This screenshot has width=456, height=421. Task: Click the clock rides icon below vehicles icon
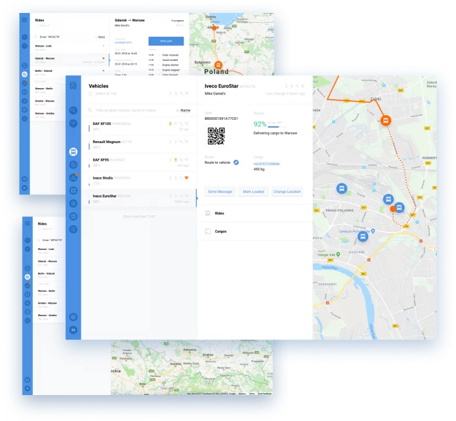[x=73, y=165]
